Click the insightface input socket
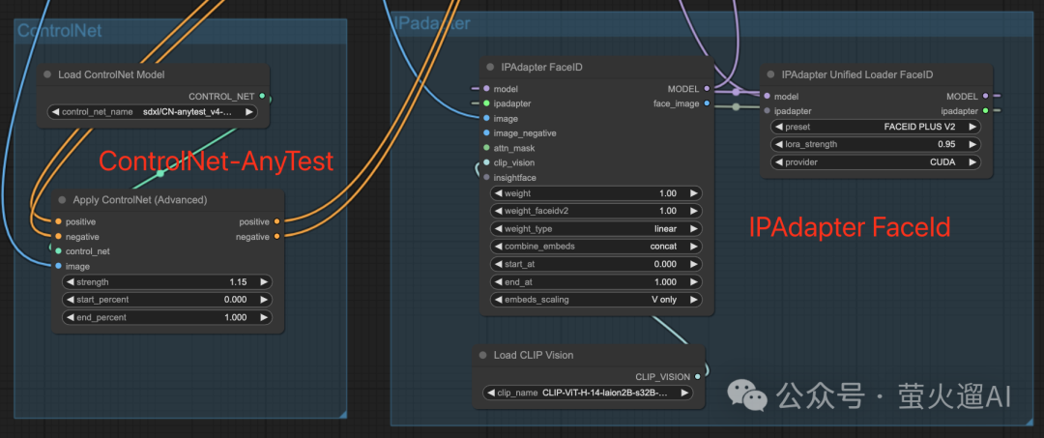1044x438 pixels. click(x=486, y=177)
